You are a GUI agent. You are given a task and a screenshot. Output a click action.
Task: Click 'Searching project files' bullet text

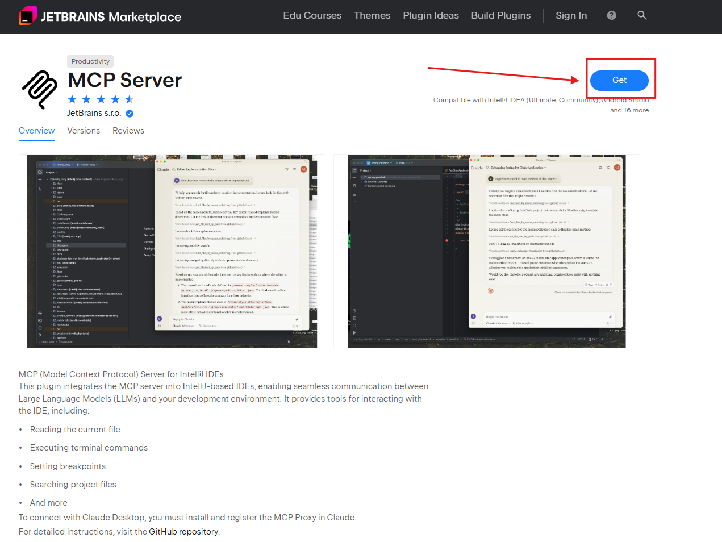[73, 485]
